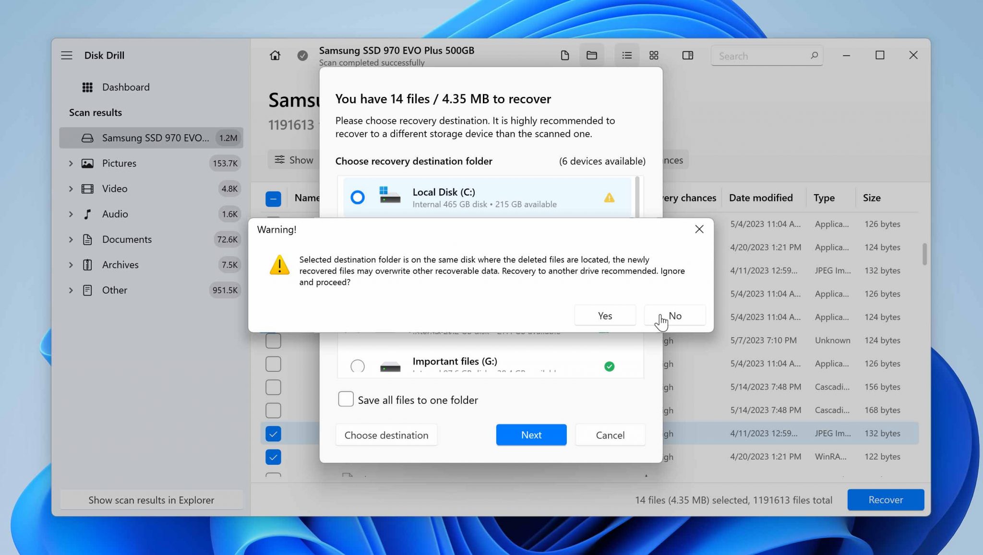Toggle the preview panel icon
983x555 pixels.
click(x=687, y=55)
